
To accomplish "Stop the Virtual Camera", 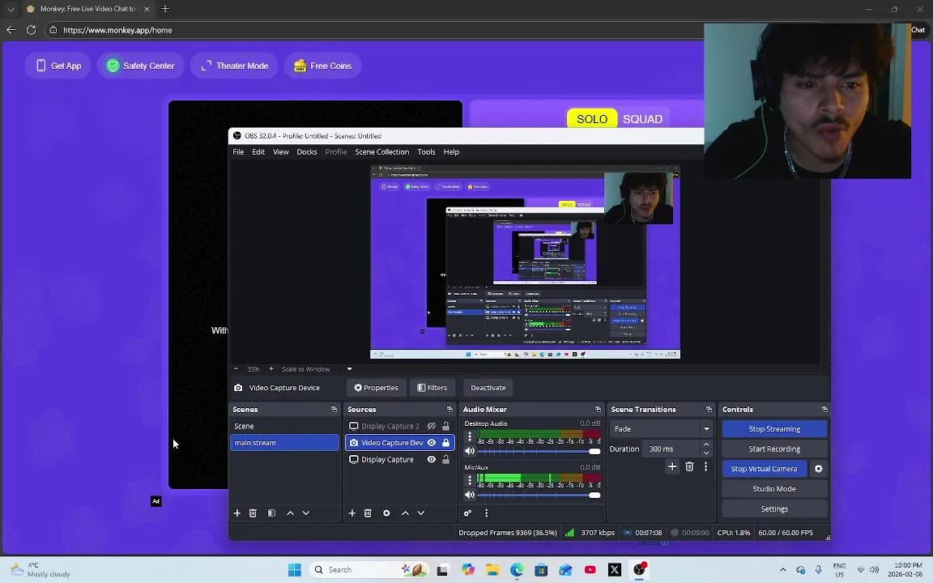I will point(764,469).
